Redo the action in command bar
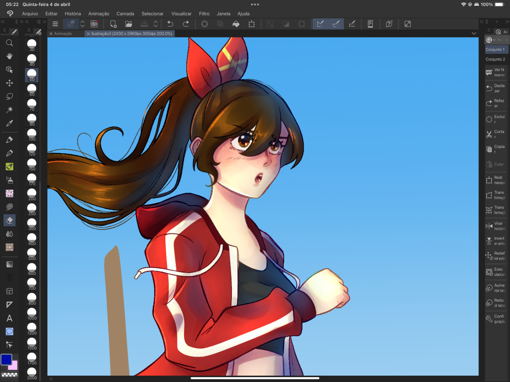The image size is (510, 382). [x=186, y=24]
